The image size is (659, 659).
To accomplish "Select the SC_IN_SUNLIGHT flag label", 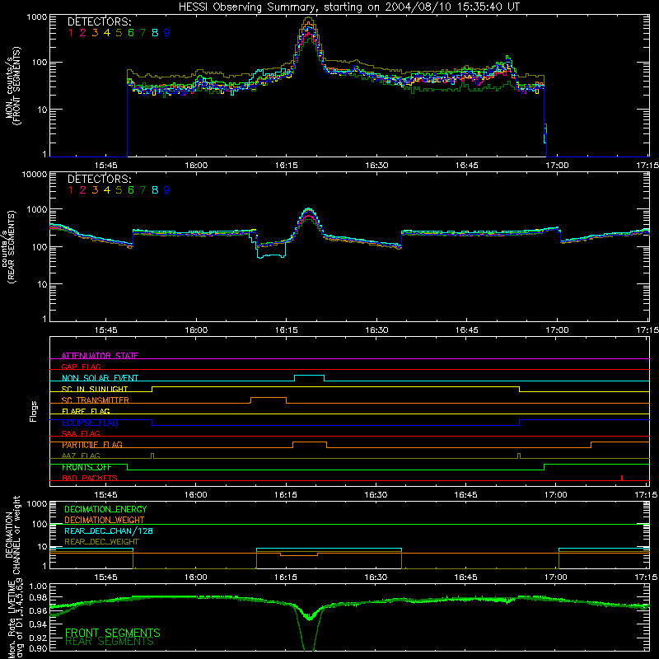I will (95, 389).
